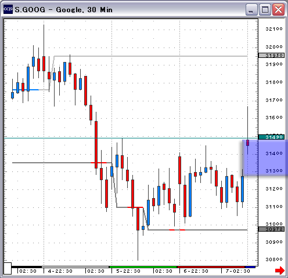Click the 31800 price scale label
This screenshot has width=288, height=278.
(274, 82)
